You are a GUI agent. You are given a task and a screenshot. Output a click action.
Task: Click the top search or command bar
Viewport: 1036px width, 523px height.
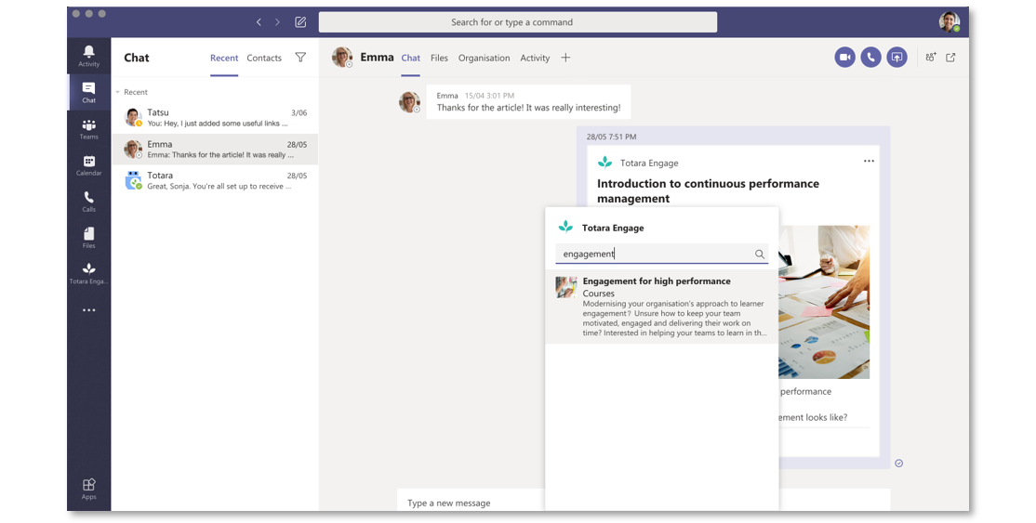[x=518, y=21]
